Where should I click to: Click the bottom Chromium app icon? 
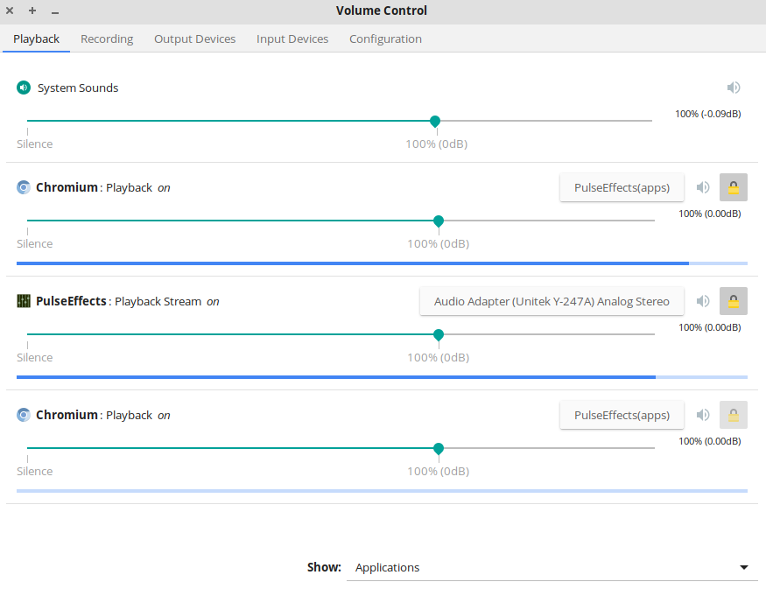[x=24, y=415]
